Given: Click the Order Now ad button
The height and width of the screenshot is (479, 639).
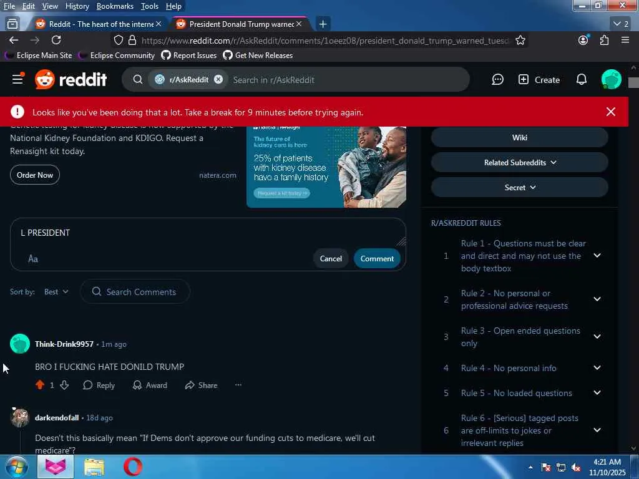Looking at the screenshot, I should [x=35, y=175].
